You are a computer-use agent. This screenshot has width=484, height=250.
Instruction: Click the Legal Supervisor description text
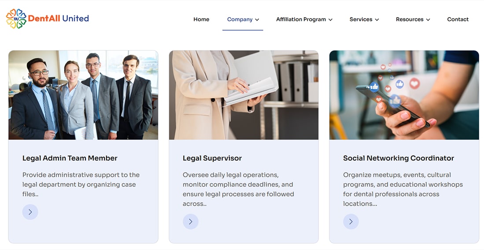click(238, 189)
